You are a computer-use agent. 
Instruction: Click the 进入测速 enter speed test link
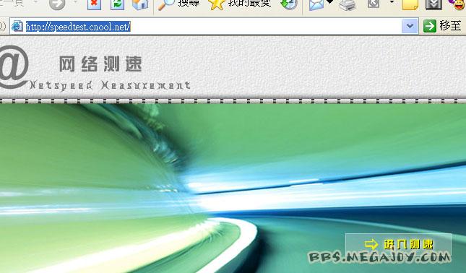click(399, 244)
